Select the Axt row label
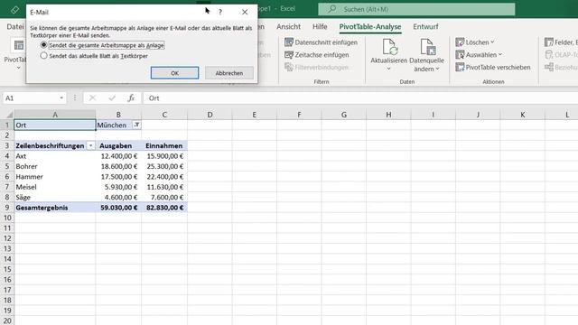 coord(55,156)
